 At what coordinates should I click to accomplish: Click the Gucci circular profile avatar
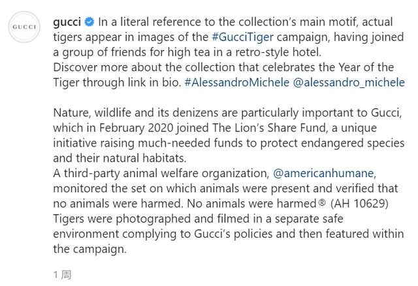pos(25,27)
